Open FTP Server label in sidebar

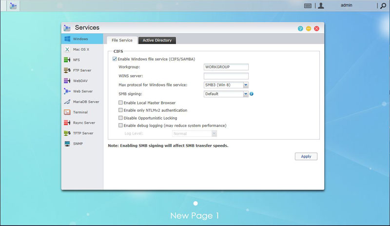pyautogui.click(x=82, y=70)
